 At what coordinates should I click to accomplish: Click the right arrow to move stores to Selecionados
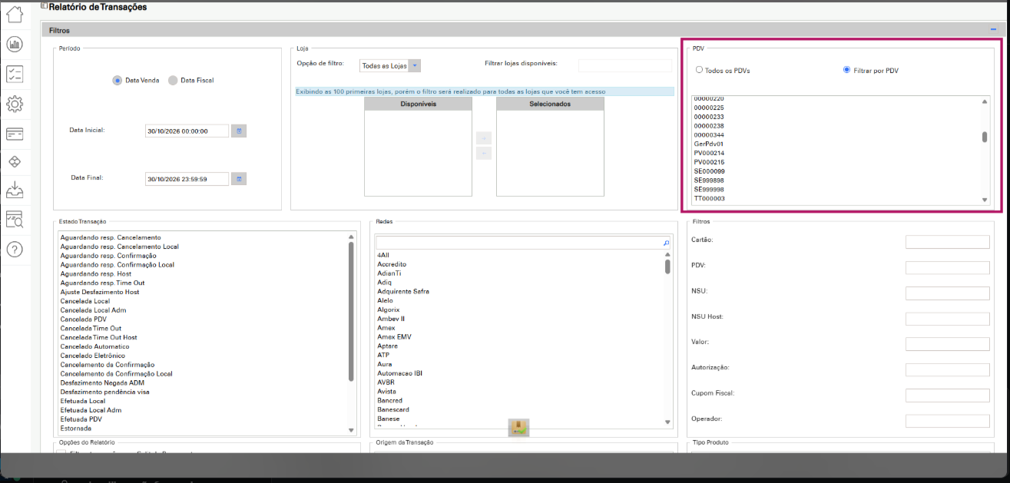tap(484, 138)
